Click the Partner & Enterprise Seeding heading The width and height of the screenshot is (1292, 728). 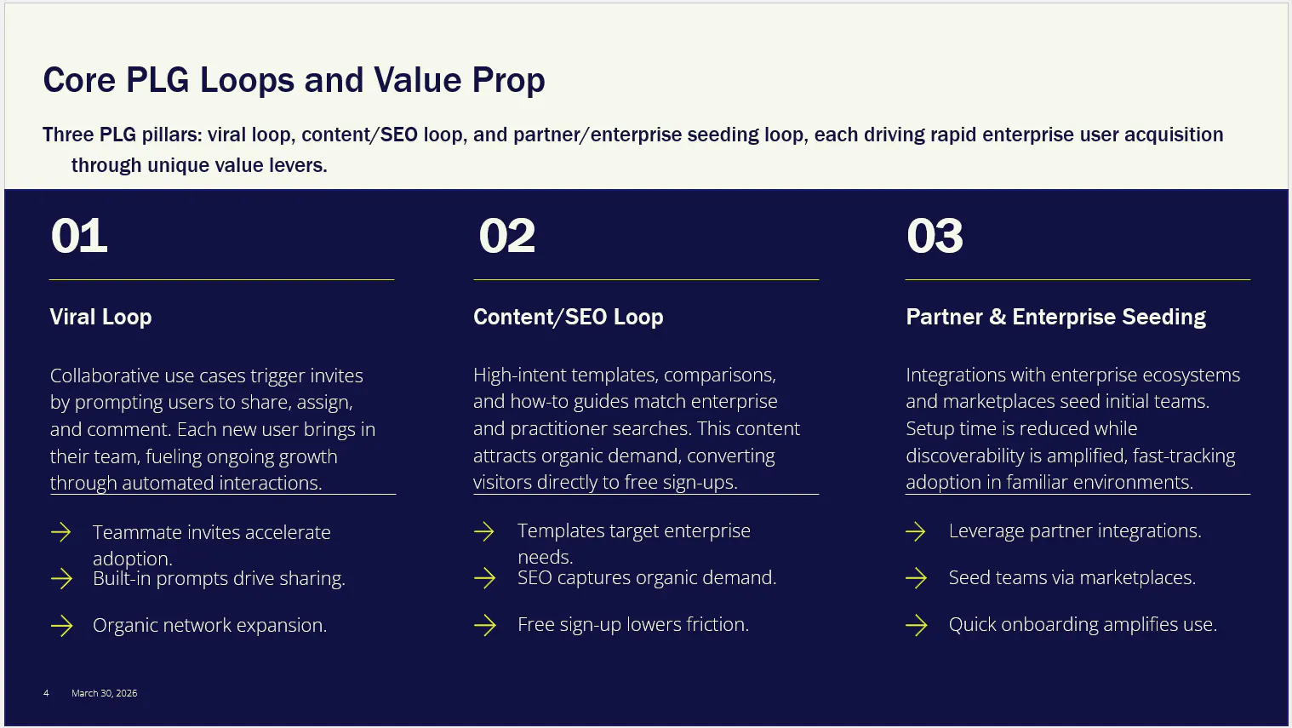[1055, 317]
